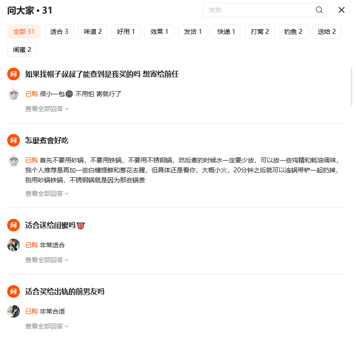Open avatar of user who answered 非常适合
The width and height of the screenshot is (356, 337).
14,245
